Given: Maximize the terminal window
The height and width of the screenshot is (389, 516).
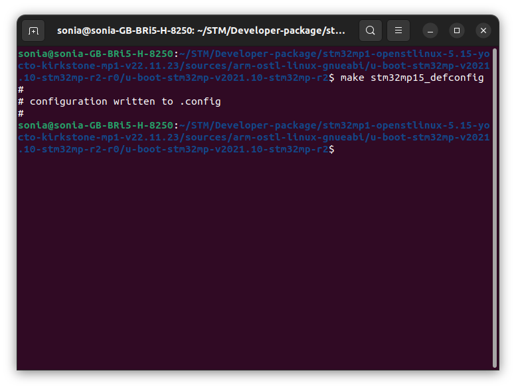Looking at the screenshot, I should [x=457, y=30].
